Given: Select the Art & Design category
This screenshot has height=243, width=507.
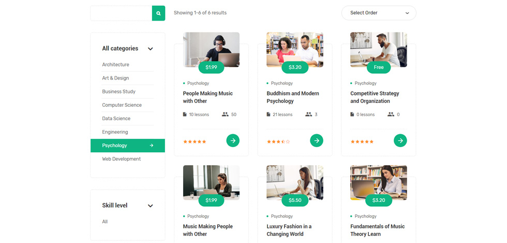Looking at the screenshot, I should click(115, 78).
